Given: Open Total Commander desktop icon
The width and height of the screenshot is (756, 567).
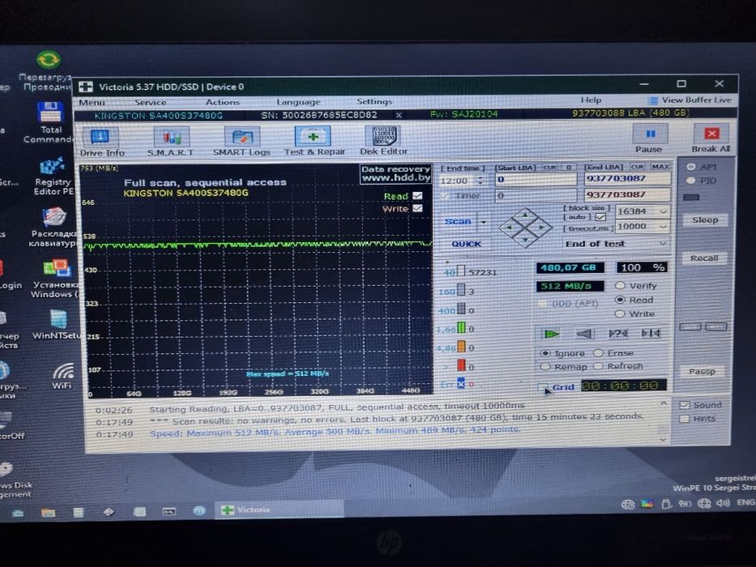Looking at the screenshot, I should coord(50,122).
